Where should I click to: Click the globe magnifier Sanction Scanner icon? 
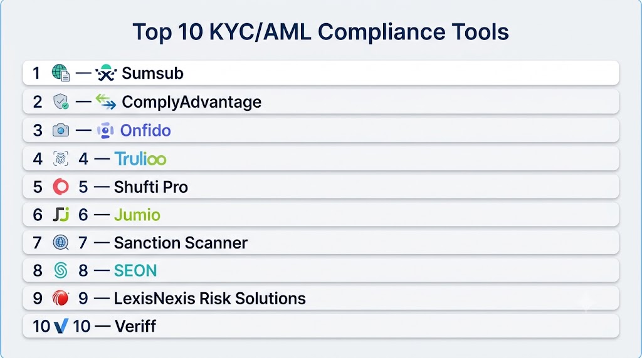coord(61,242)
